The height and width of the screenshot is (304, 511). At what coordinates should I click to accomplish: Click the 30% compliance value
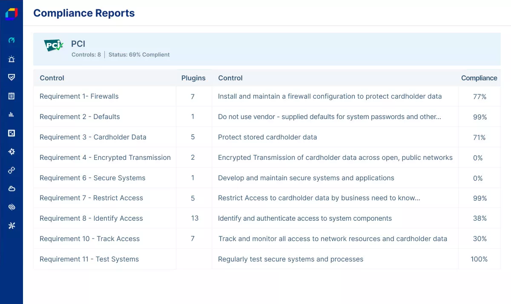tap(480, 239)
